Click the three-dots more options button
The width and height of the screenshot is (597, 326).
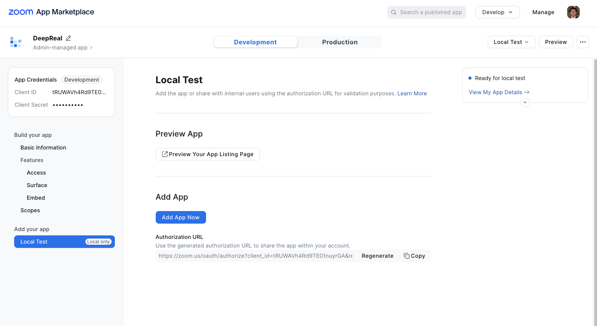click(582, 42)
